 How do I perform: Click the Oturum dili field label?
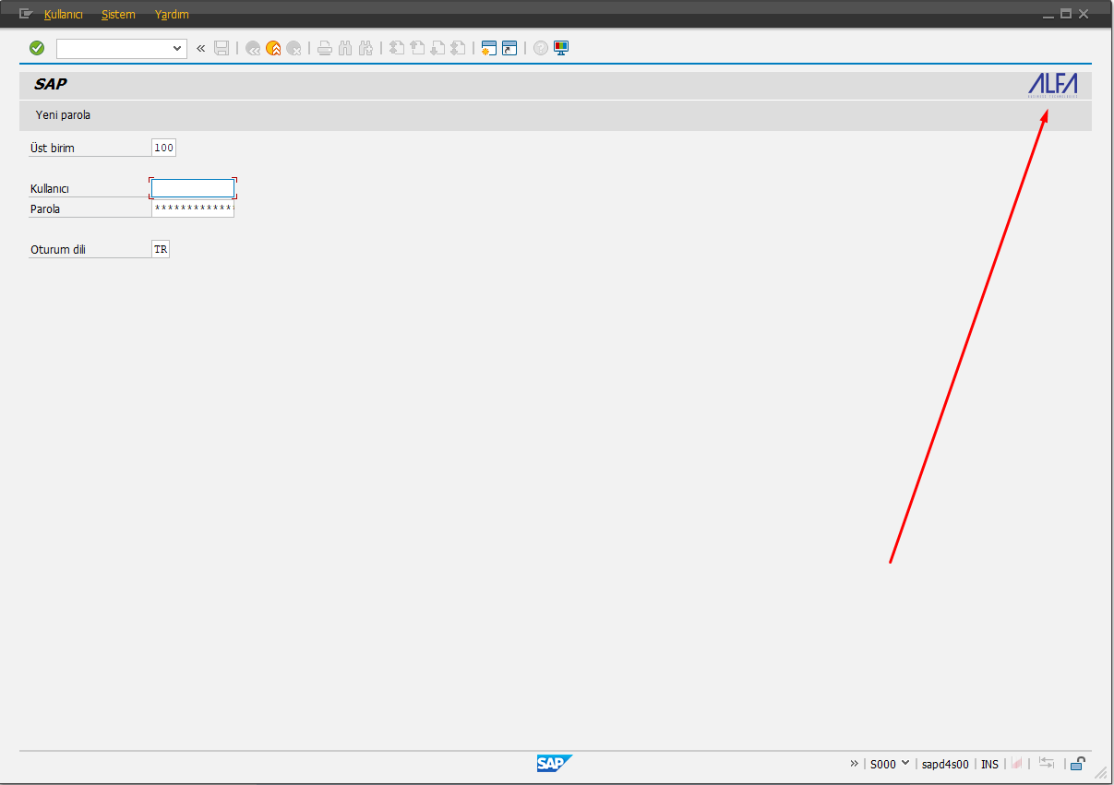[x=57, y=250]
